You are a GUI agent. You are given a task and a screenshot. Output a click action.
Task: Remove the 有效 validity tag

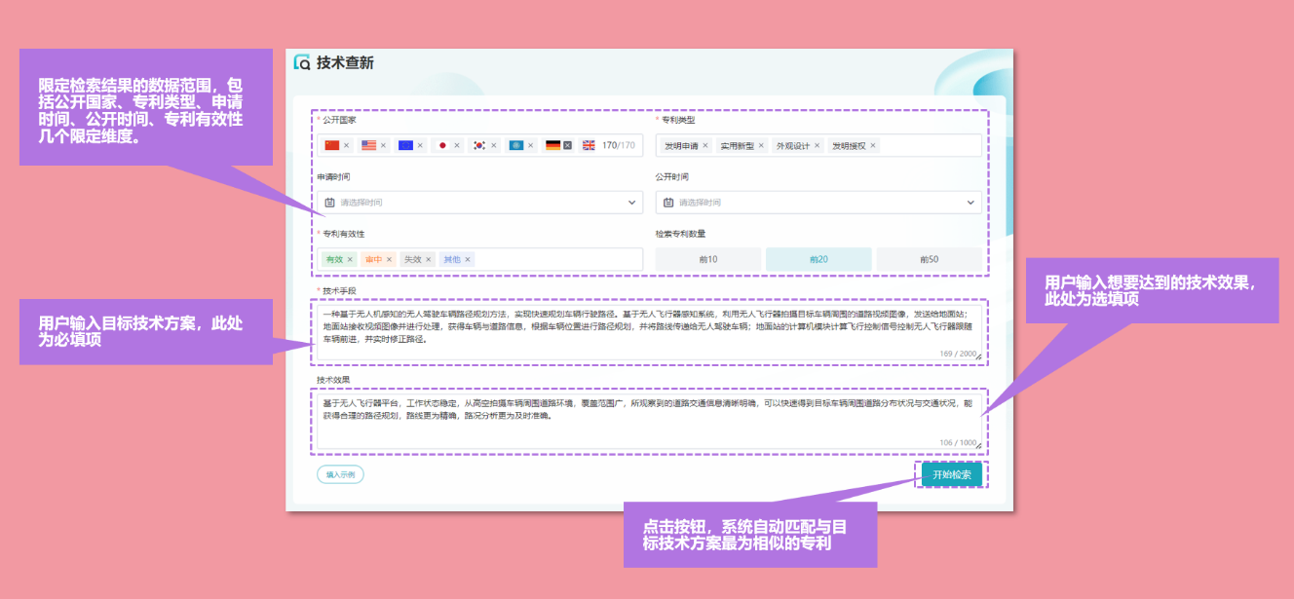click(350, 260)
